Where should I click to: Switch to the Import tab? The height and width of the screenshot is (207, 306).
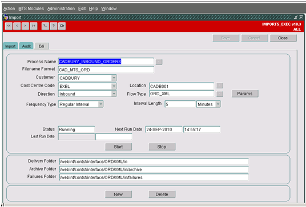click(10, 46)
